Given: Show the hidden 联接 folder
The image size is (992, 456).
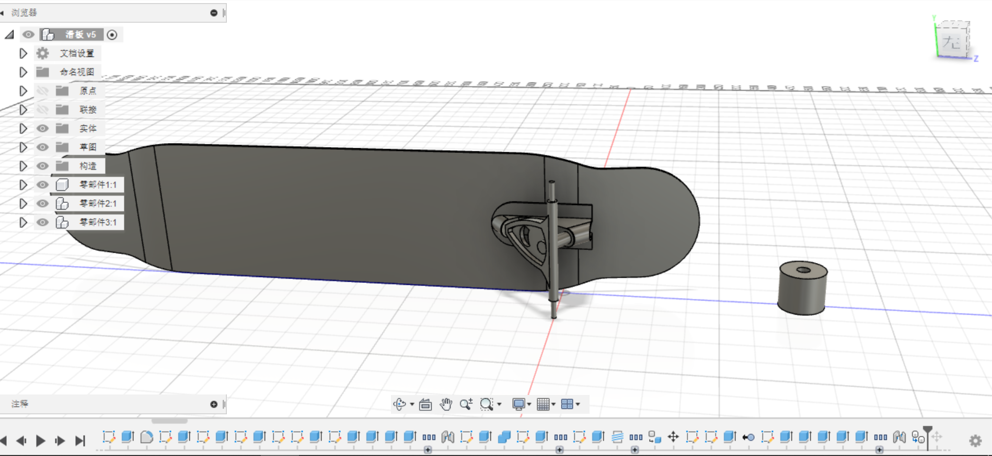Looking at the screenshot, I should tap(43, 110).
